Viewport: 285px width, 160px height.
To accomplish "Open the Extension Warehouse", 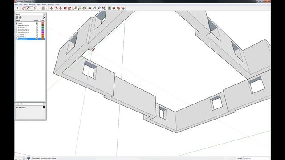I will click(x=118, y=8).
